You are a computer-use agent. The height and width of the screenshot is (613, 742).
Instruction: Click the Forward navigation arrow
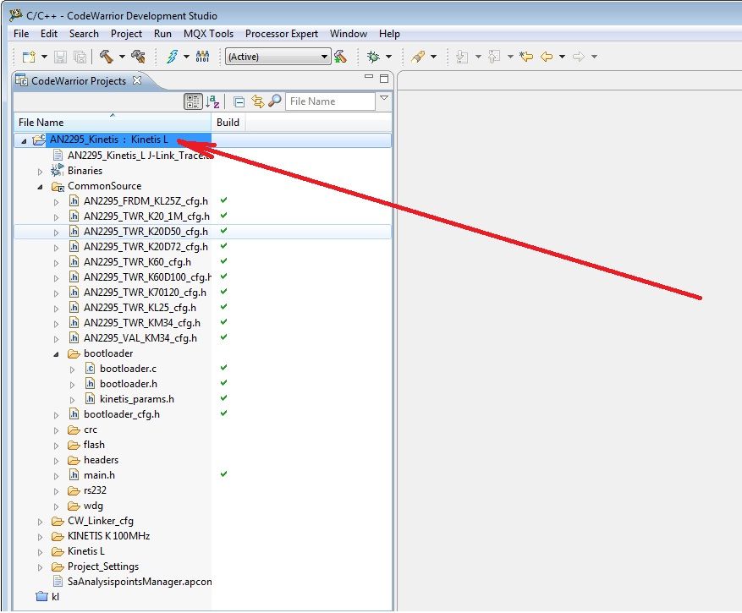tap(578, 57)
